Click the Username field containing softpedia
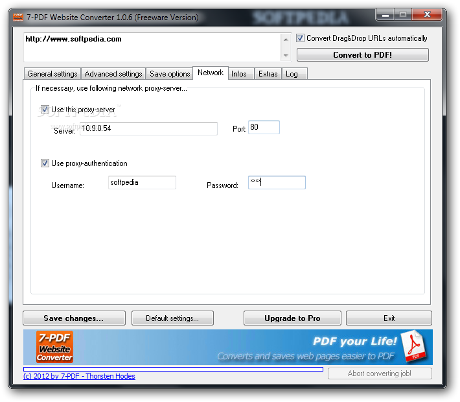The height and width of the screenshot is (402, 460). pos(142,182)
